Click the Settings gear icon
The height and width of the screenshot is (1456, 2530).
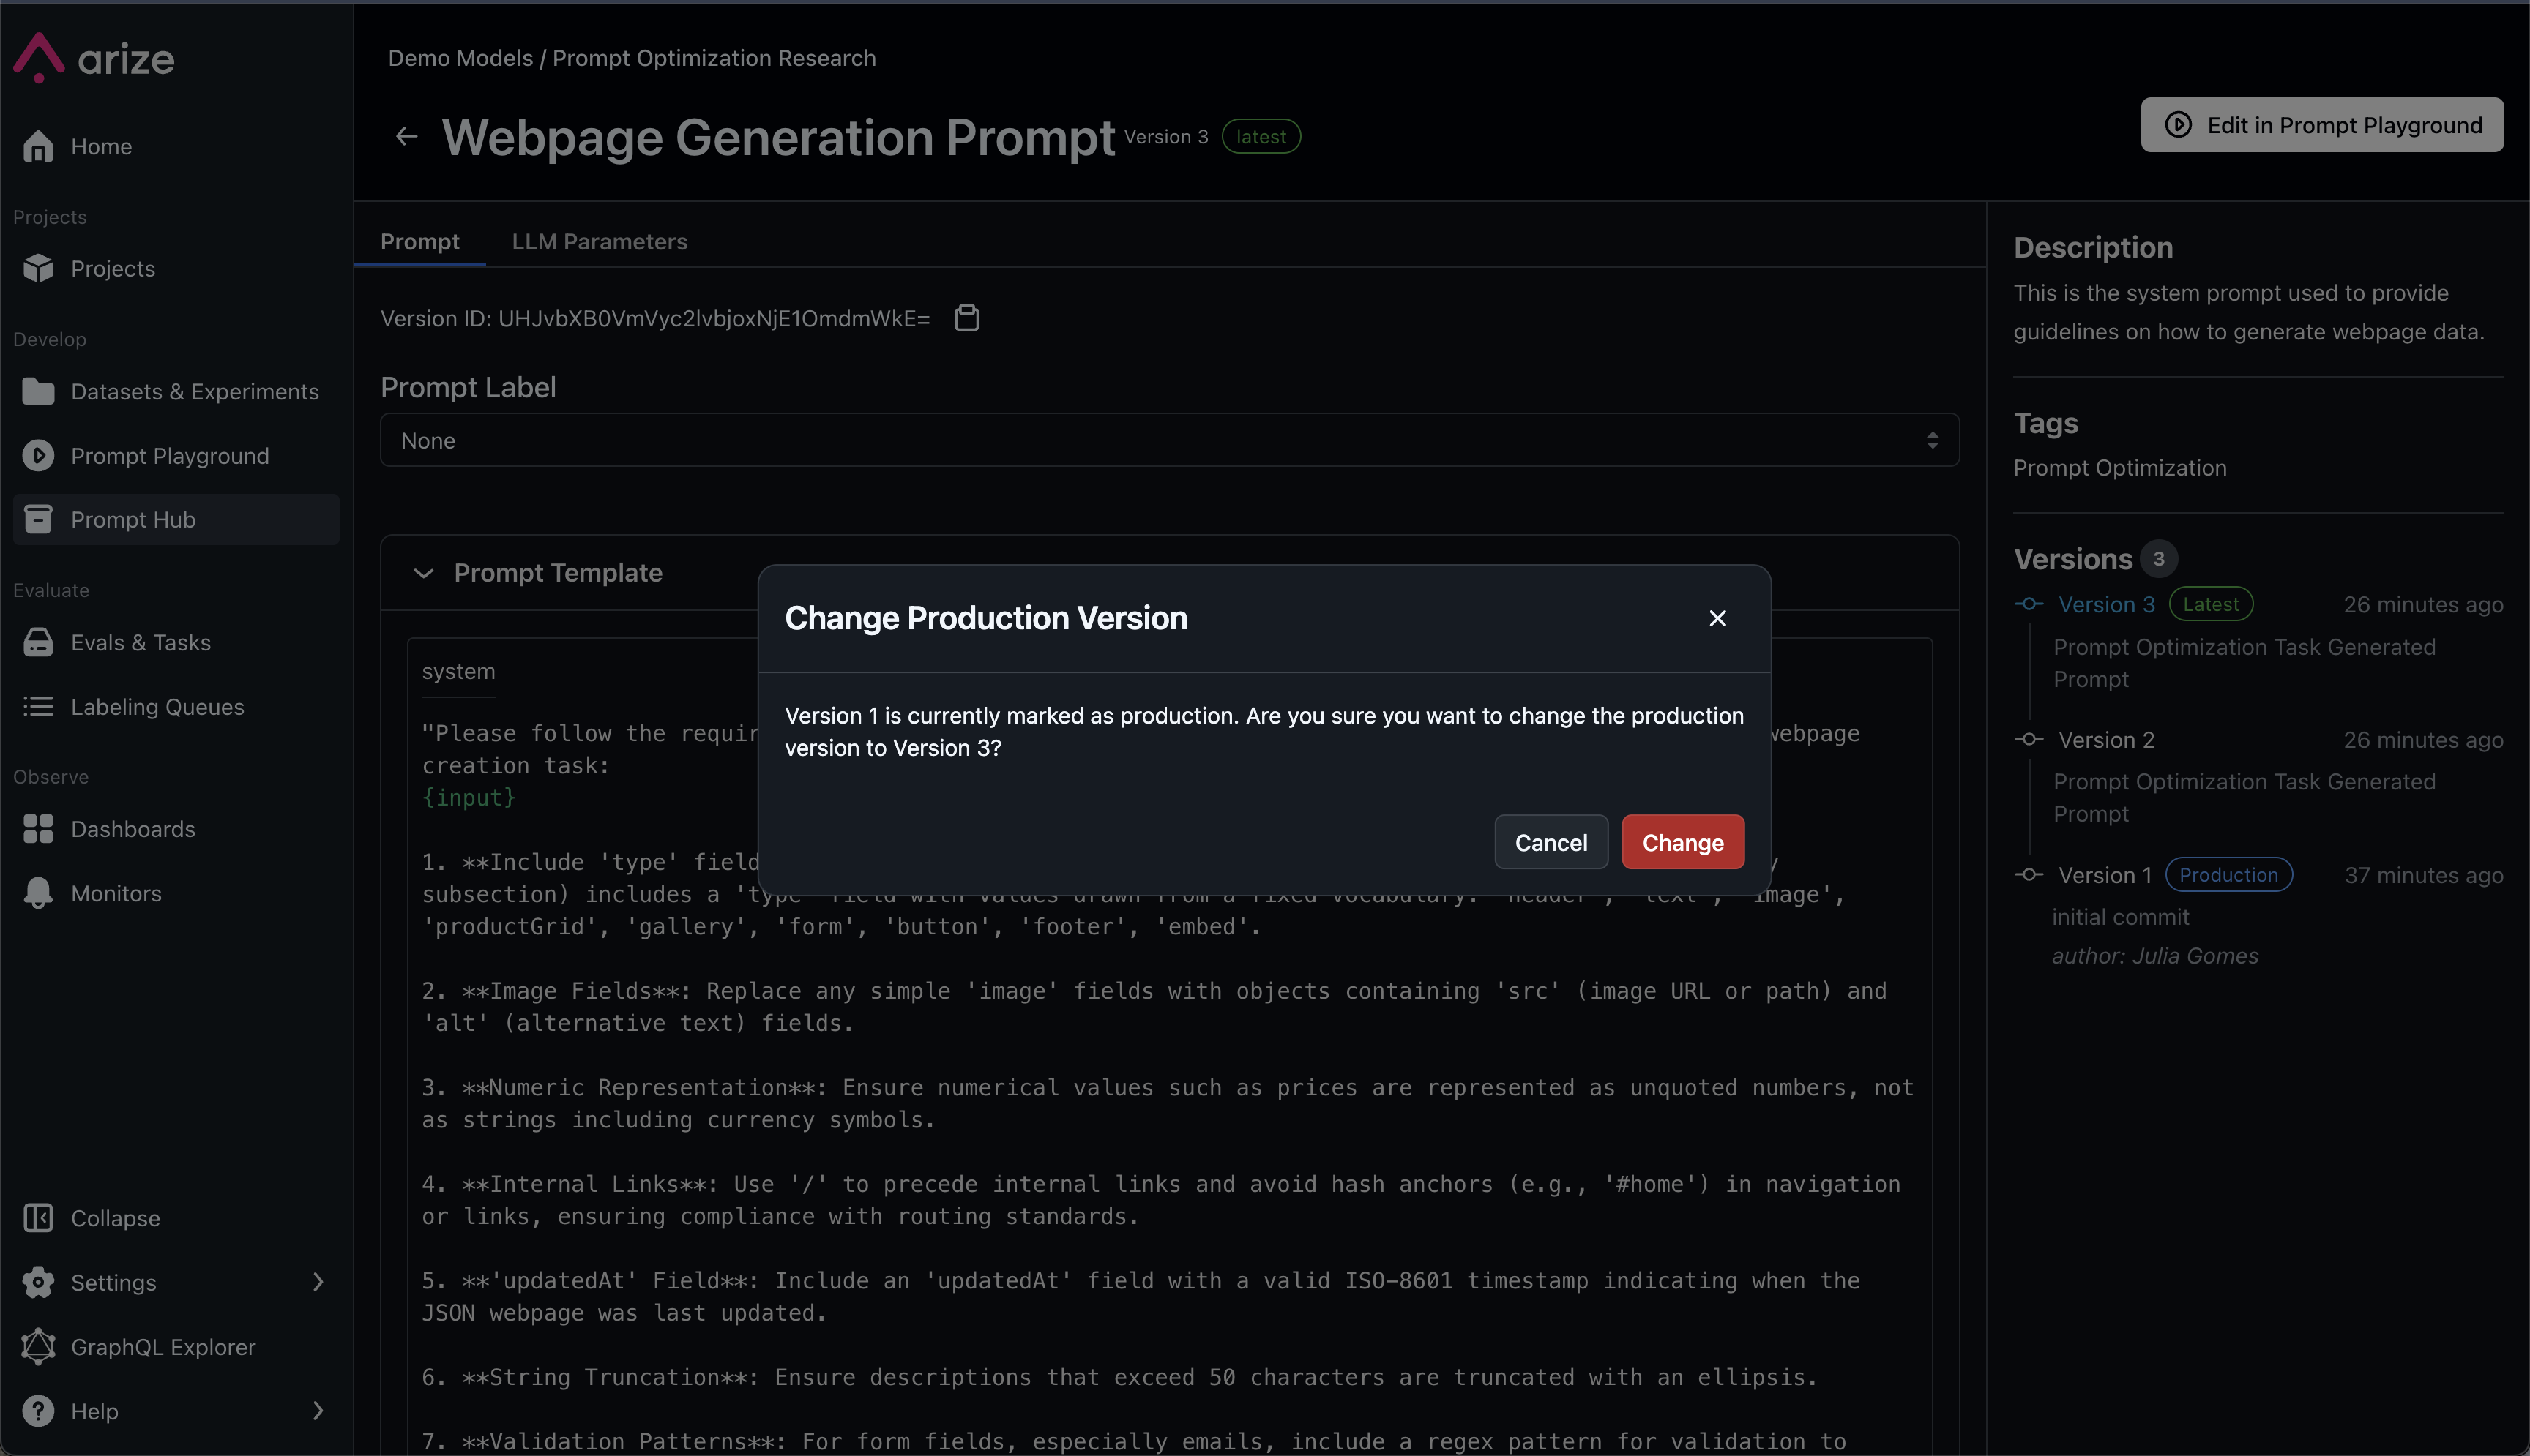(38, 1282)
